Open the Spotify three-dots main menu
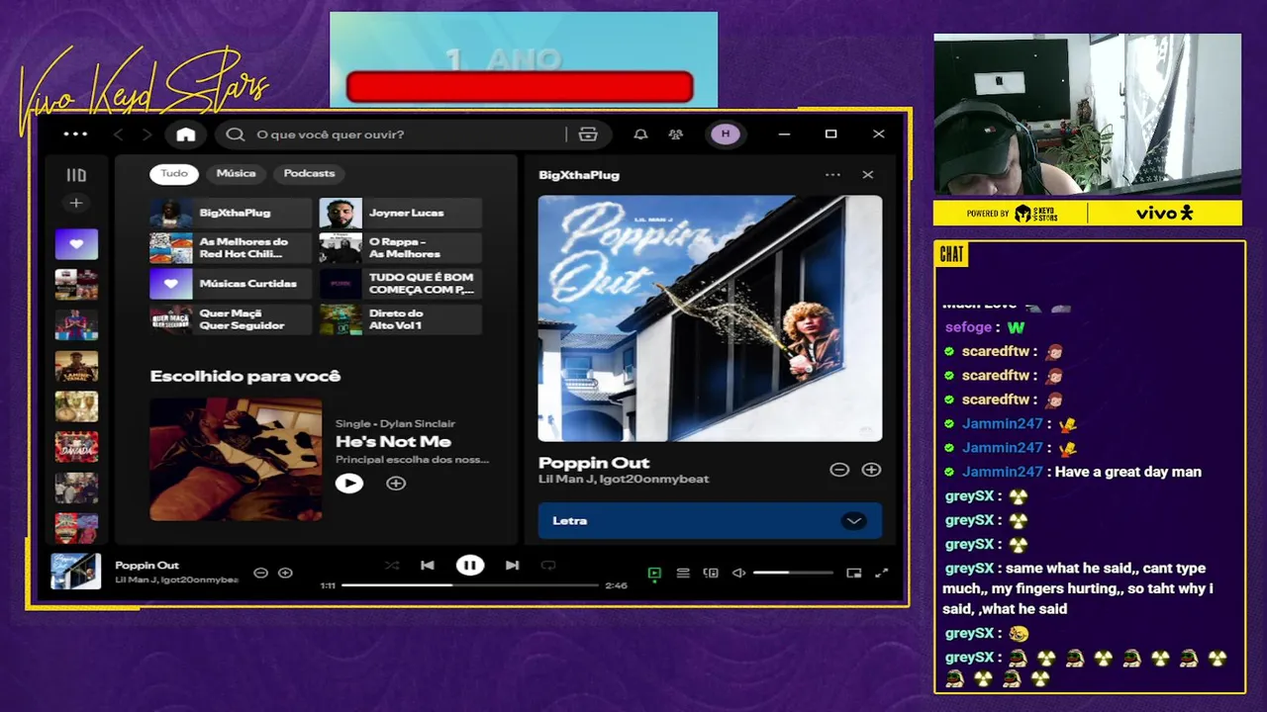Viewport: 1267px width, 712px height. click(75, 134)
